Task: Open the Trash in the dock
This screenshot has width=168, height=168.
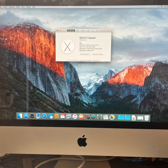Action: point(147,118)
